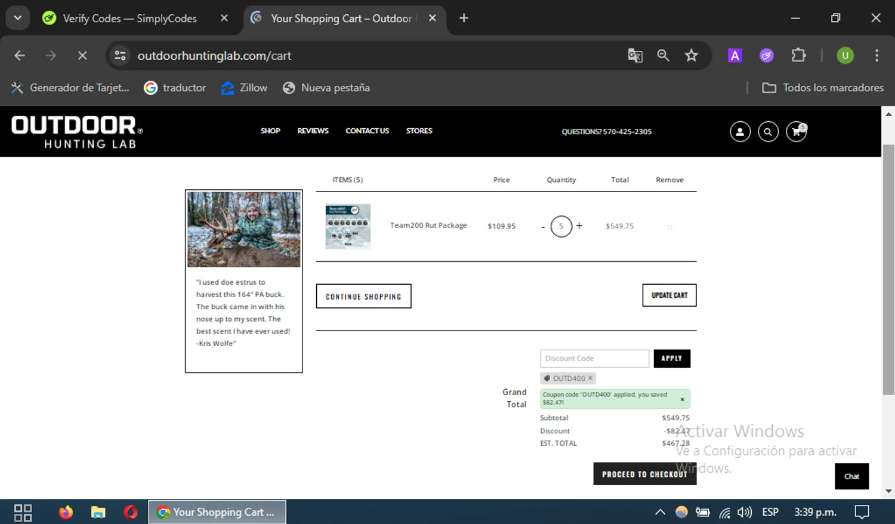
Task: Open the traductor bookmark
Action: [x=175, y=88]
